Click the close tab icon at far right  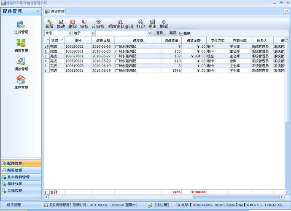[x=286, y=11]
